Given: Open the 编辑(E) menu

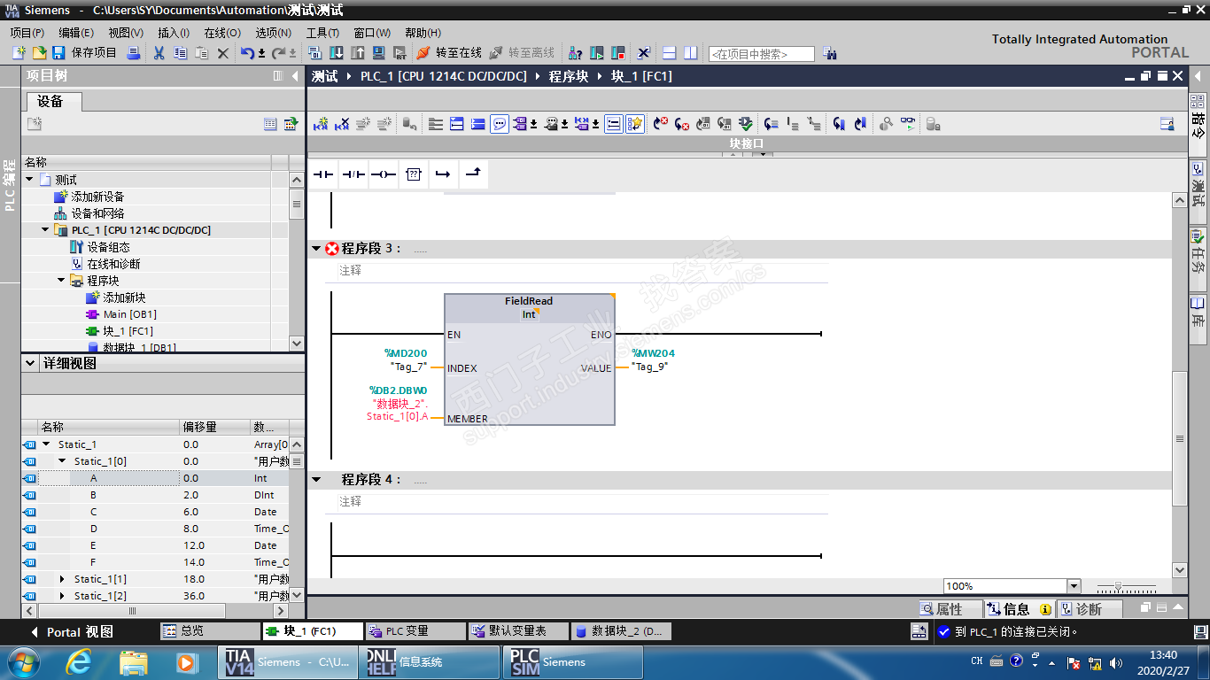Looking at the screenshot, I should coord(76,33).
